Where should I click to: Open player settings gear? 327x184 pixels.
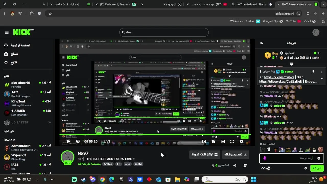(x=241, y=141)
